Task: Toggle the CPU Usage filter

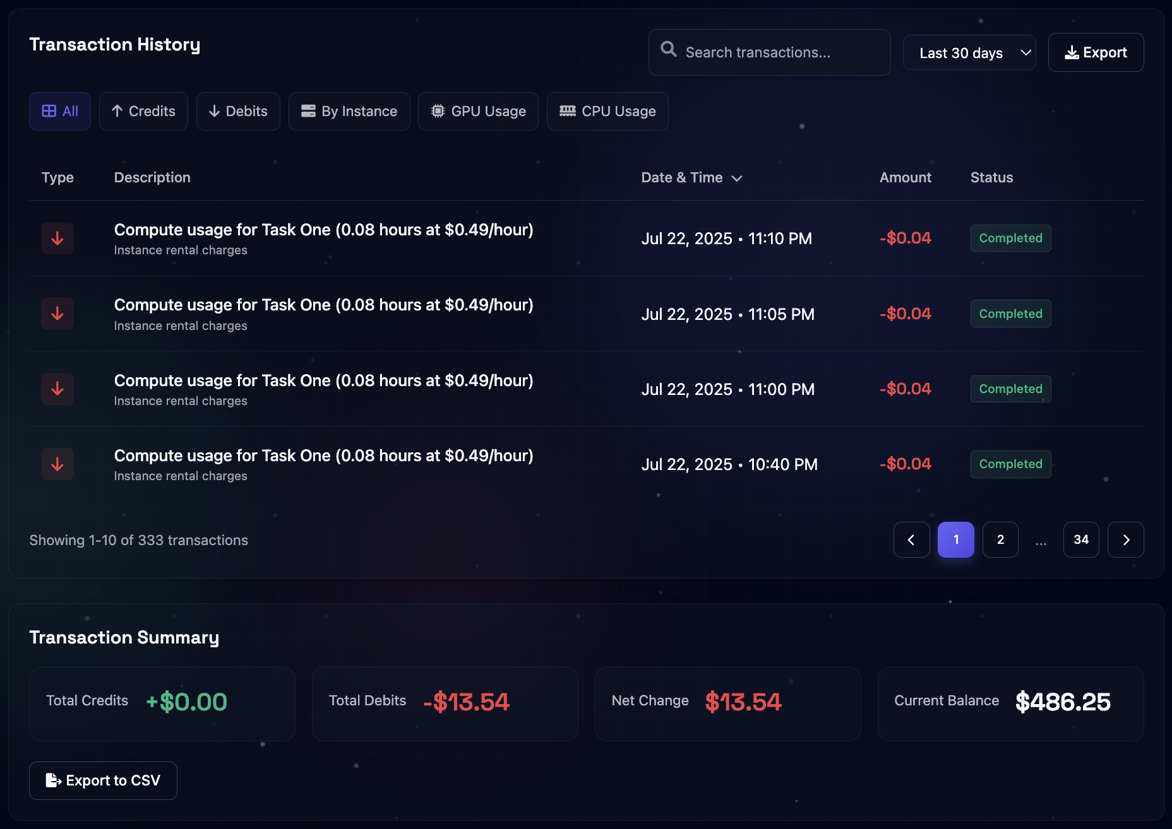Action: tap(607, 111)
